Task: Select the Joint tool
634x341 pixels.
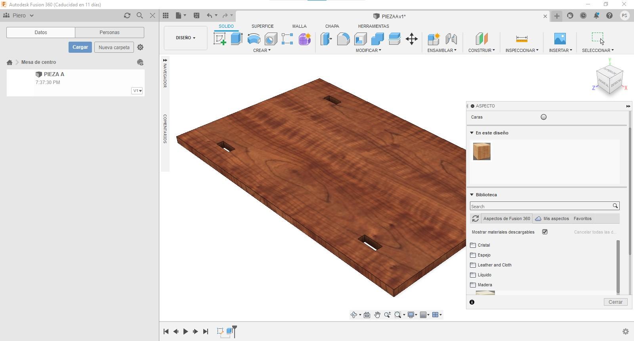Action: (x=451, y=39)
